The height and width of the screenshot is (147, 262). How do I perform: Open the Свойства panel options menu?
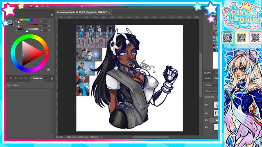[52, 78]
